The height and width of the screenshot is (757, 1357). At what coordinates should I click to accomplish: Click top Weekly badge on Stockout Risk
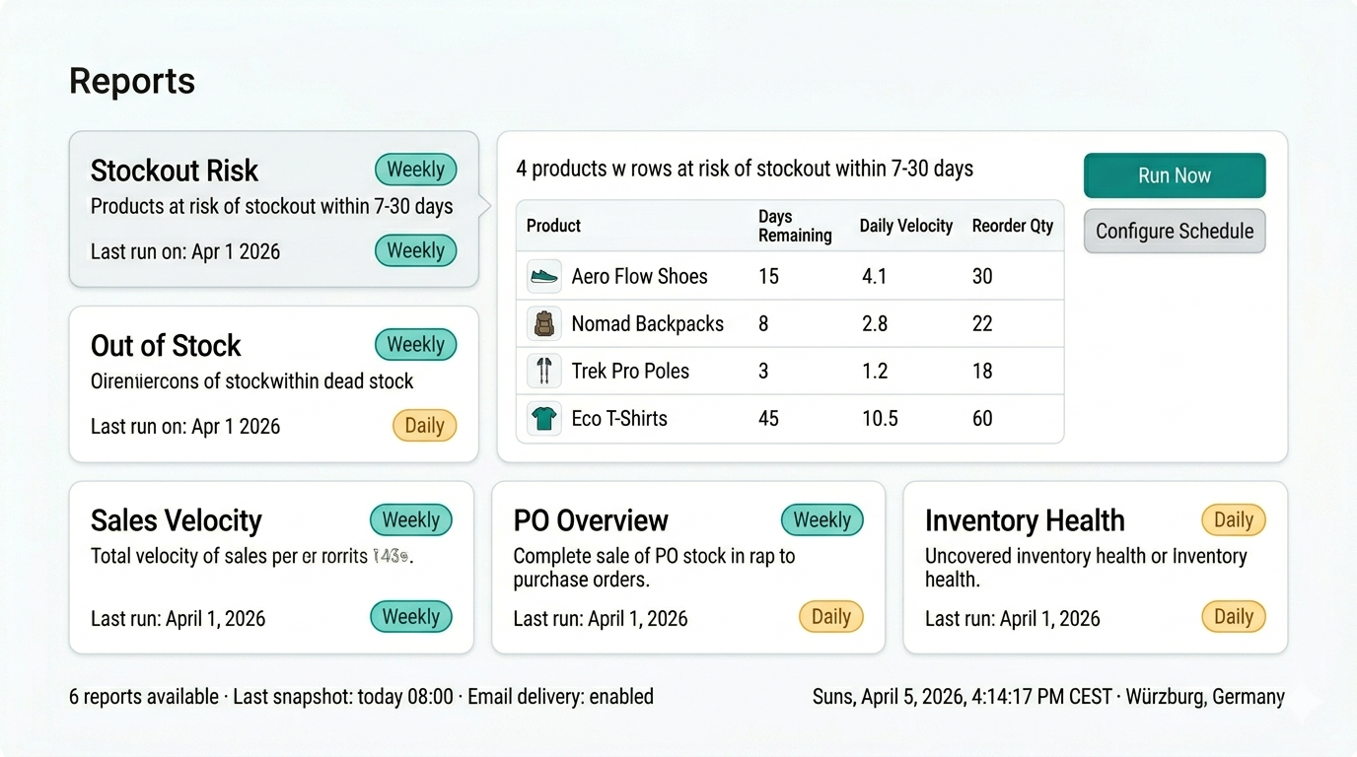415,170
